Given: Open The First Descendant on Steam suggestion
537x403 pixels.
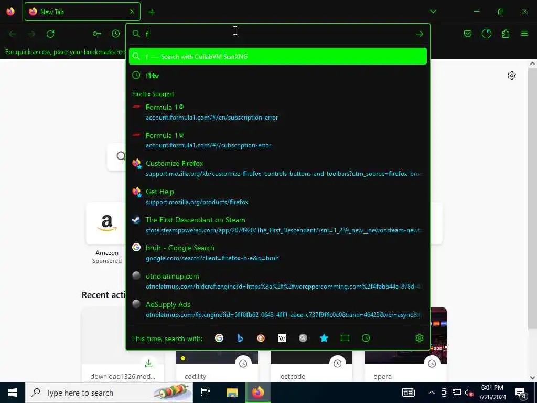Looking at the screenshot, I should (x=278, y=225).
